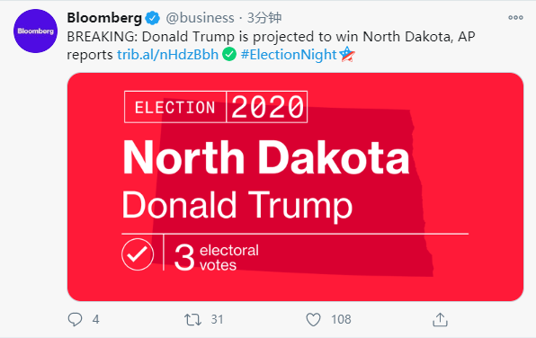The image size is (536, 338).
Task: Click the star flag hashtag emoji
Action: [347, 54]
